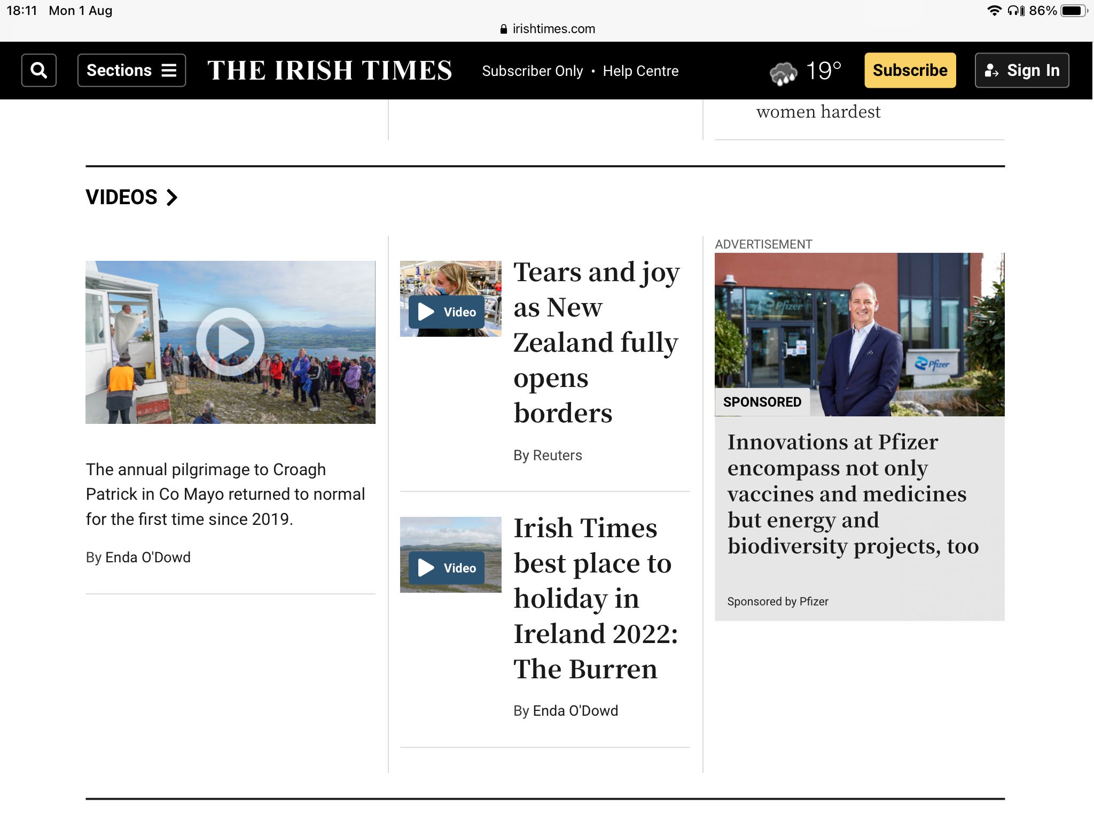The width and height of the screenshot is (1094, 821).
Task: Go to The Irish Times homepage logo
Action: [330, 71]
